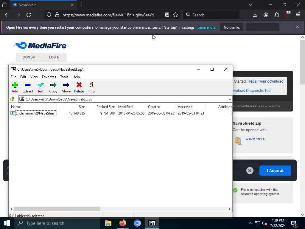Open the taskbar notification center icon
The width and height of the screenshot is (305, 229).
click(294, 223)
